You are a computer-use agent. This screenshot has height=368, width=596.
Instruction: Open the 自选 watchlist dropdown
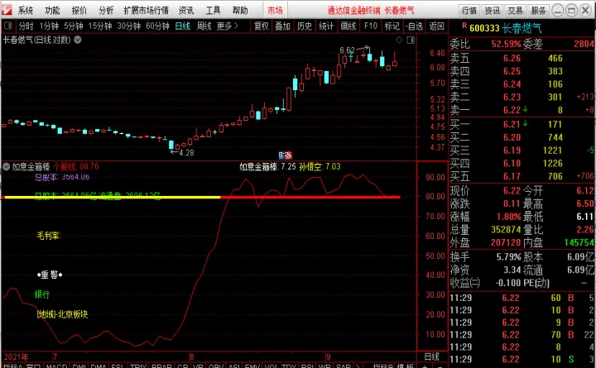click(412, 26)
